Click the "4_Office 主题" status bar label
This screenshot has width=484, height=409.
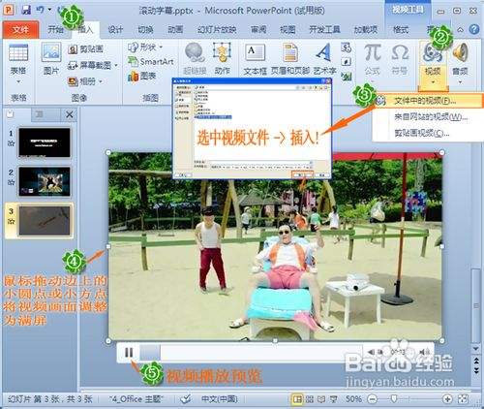point(136,399)
